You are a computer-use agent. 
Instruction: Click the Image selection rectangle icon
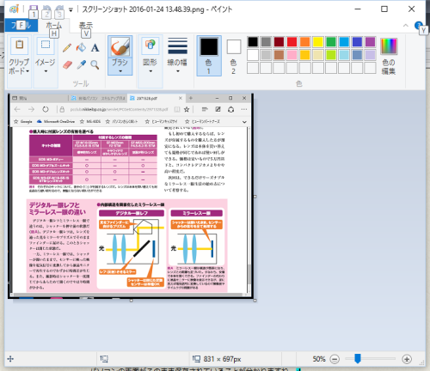(x=46, y=45)
